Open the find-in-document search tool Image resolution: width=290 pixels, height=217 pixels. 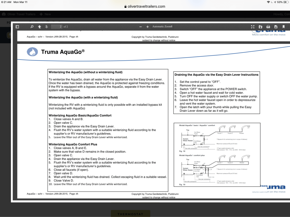pyautogui.click(x=32, y=27)
